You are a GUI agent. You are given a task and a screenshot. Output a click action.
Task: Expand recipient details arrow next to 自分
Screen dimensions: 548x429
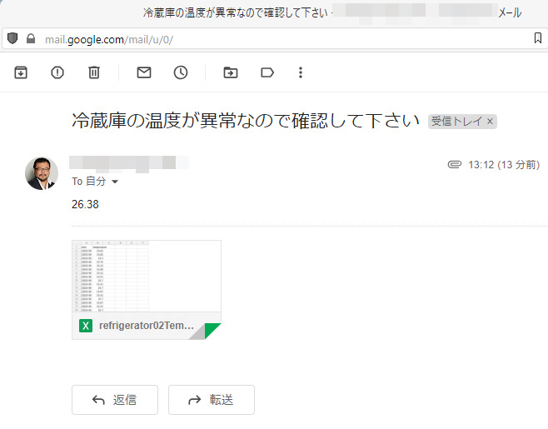tap(115, 182)
